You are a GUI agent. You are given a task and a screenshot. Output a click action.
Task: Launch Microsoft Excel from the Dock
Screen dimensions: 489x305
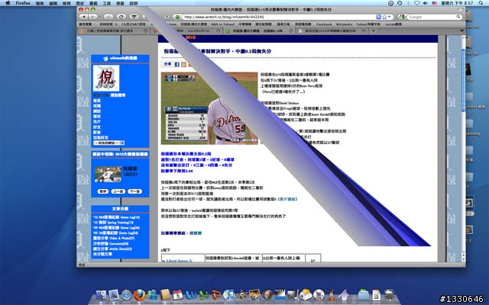pos(204,295)
